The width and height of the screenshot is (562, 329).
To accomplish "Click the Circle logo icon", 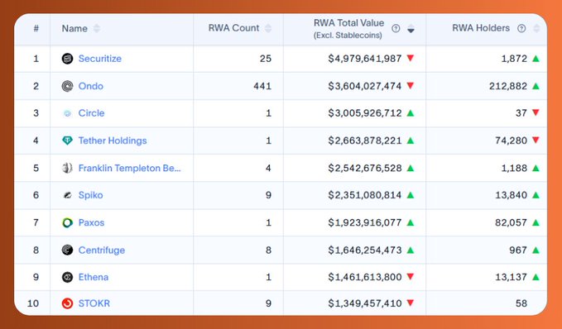I will click(67, 113).
